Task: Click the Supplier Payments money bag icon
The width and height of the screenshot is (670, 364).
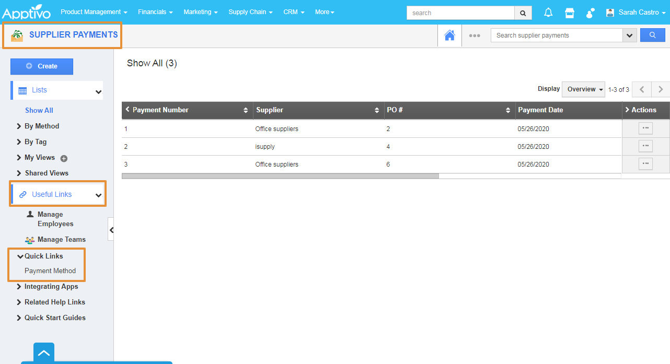Action: (17, 35)
